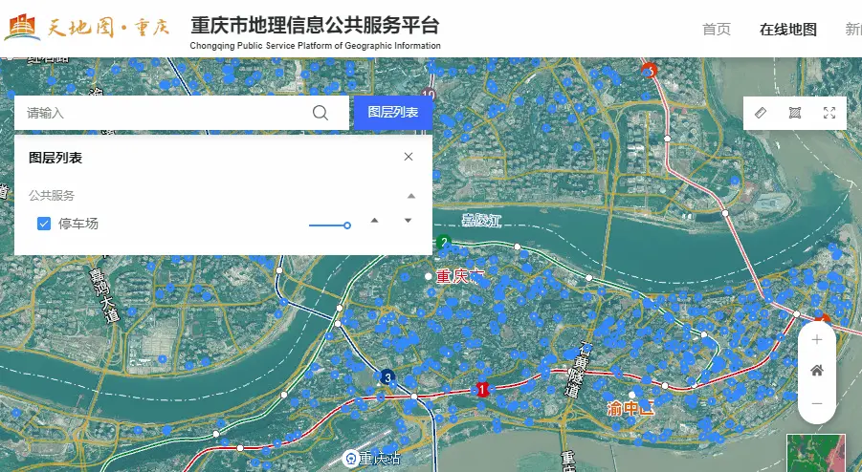
Task: Click the 重庆站 railway station icon
Action: (x=350, y=458)
